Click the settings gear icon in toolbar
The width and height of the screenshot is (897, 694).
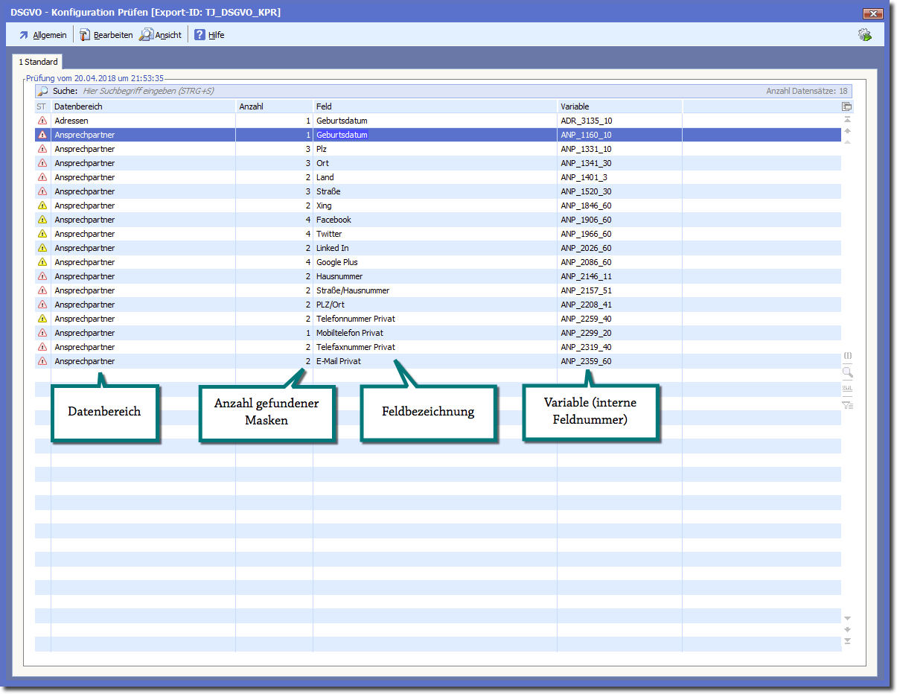[864, 35]
